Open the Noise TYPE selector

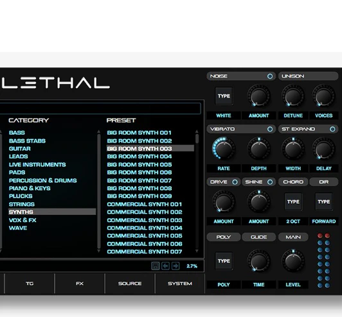coord(224,96)
